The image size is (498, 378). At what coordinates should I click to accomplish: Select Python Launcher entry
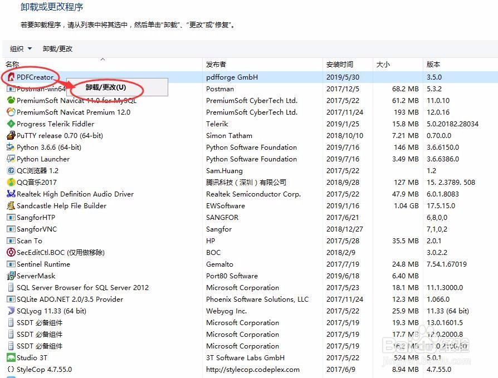(43, 159)
